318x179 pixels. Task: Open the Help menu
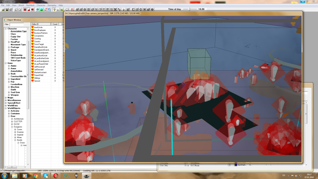61,5
